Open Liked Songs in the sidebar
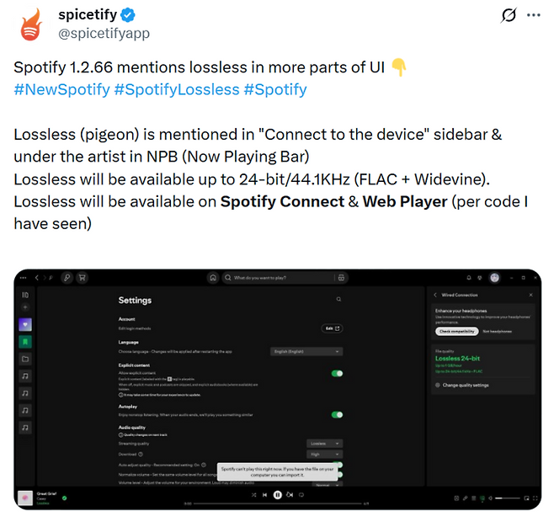The image size is (554, 512). (25, 324)
